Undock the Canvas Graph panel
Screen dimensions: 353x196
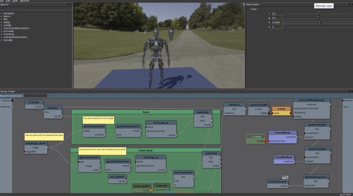point(349,91)
